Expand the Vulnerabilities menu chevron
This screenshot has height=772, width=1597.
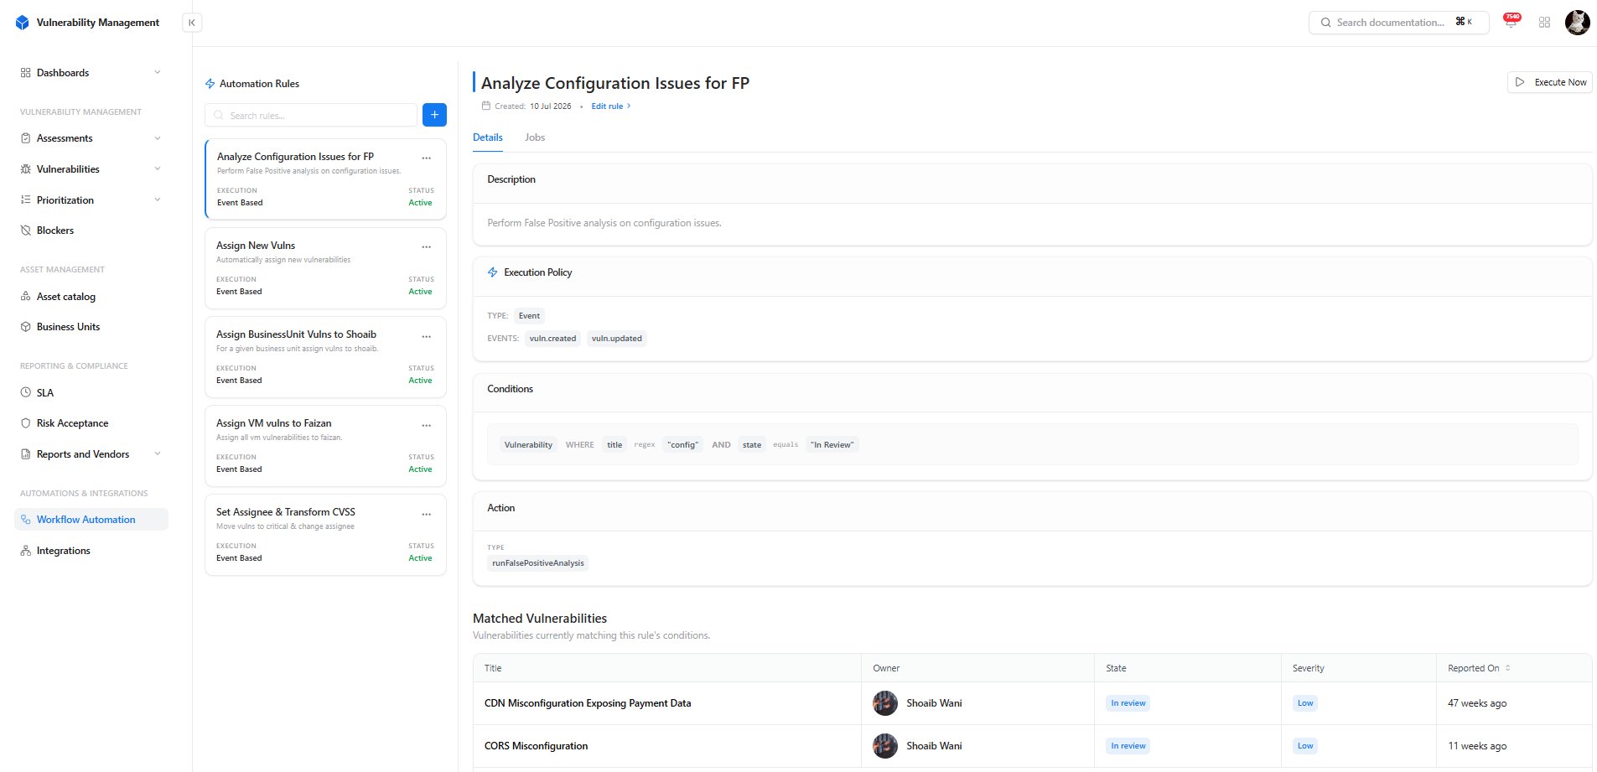158,169
